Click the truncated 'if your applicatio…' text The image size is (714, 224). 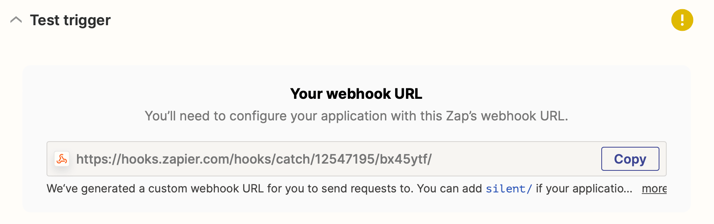point(584,188)
